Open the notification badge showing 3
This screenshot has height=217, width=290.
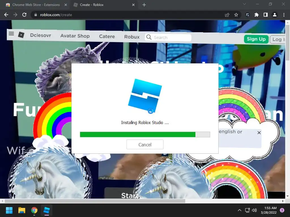[x=282, y=210]
